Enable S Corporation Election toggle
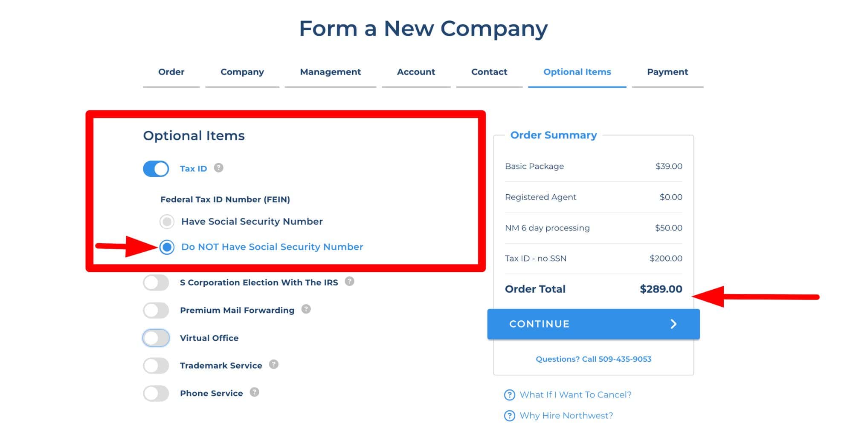 tap(156, 282)
